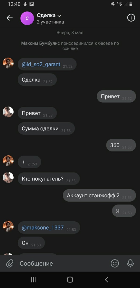Tap the Android recent apps button
This screenshot has width=140, height=288.
point(33,280)
